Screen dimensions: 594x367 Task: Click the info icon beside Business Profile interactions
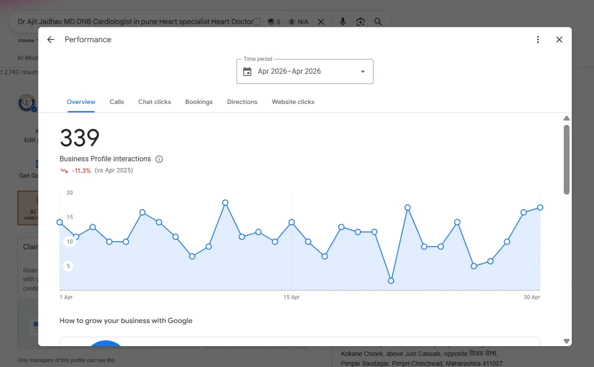click(x=159, y=159)
